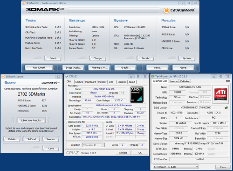Screen dimensions: 233x171
Task: Open the Memory tab in CPU-Z
Action: point(102,82)
